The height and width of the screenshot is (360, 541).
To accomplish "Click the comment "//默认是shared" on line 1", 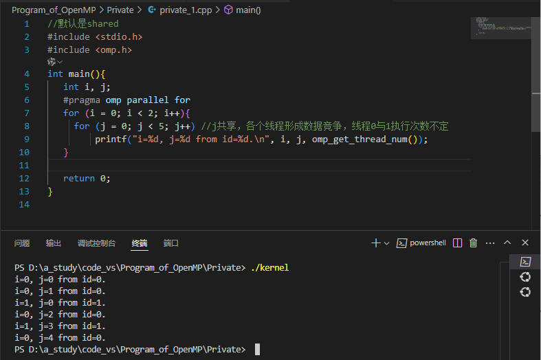I will [82, 24].
